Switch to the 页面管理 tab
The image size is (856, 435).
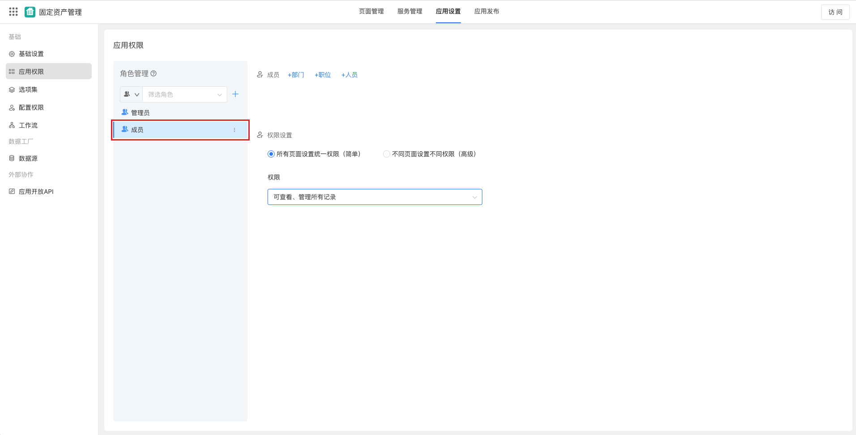pos(371,11)
